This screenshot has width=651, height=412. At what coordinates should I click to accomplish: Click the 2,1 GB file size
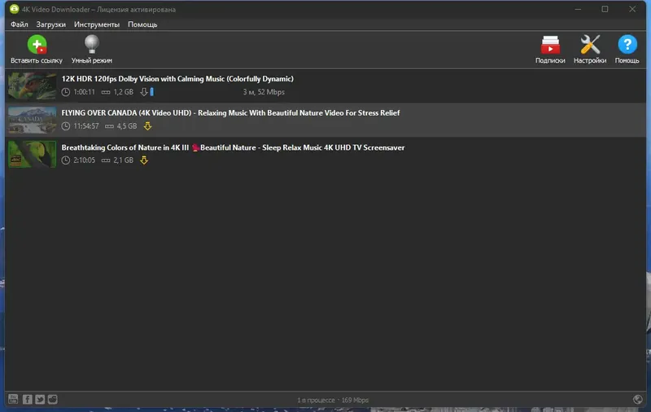[124, 160]
